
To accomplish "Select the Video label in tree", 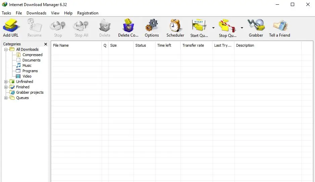I will pos(27,76).
